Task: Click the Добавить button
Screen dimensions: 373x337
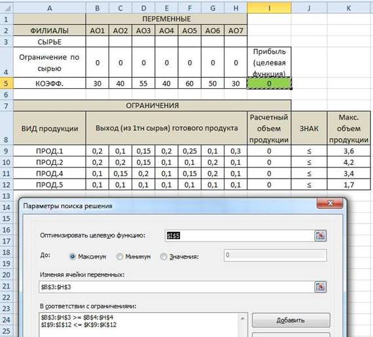Action: pyautogui.click(x=291, y=320)
